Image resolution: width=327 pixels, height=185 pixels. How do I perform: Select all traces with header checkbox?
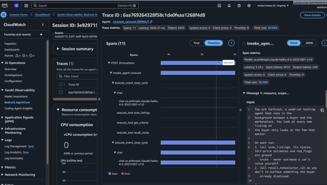click(60, 85)
